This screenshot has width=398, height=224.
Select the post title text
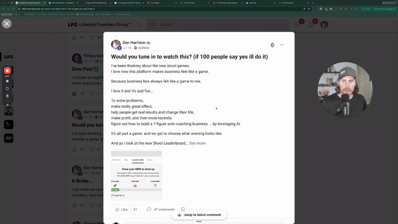pyautogui.click(x=189, y=57)
